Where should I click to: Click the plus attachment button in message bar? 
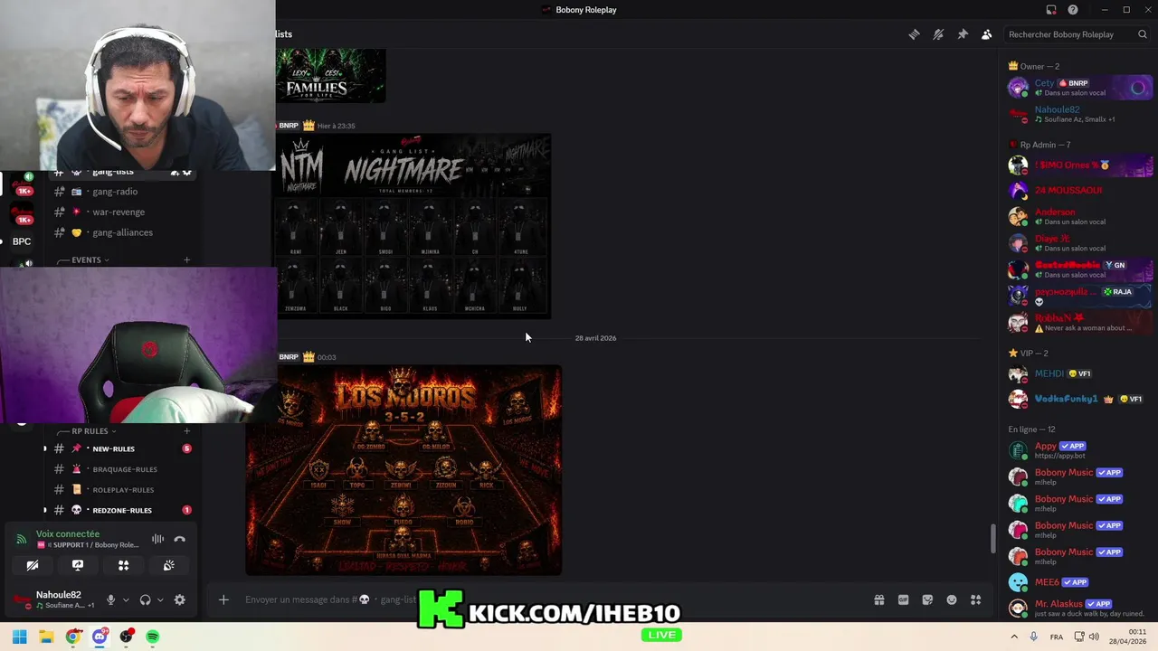(223, 599)
